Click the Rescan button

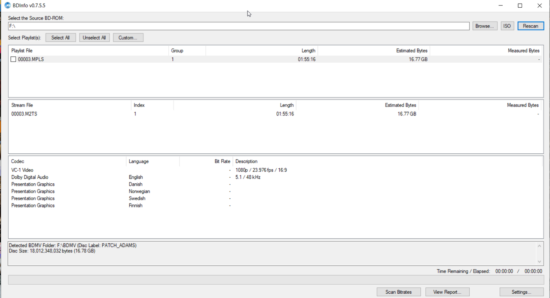(x=531, y=26)
